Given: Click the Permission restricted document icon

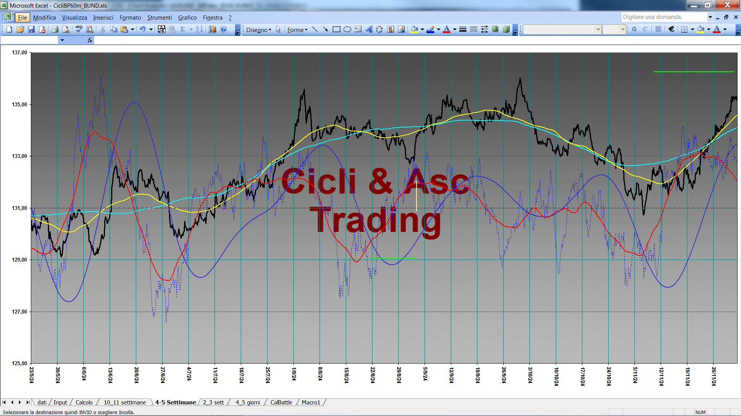Looking at the screenshot, I should pos(42,30).
